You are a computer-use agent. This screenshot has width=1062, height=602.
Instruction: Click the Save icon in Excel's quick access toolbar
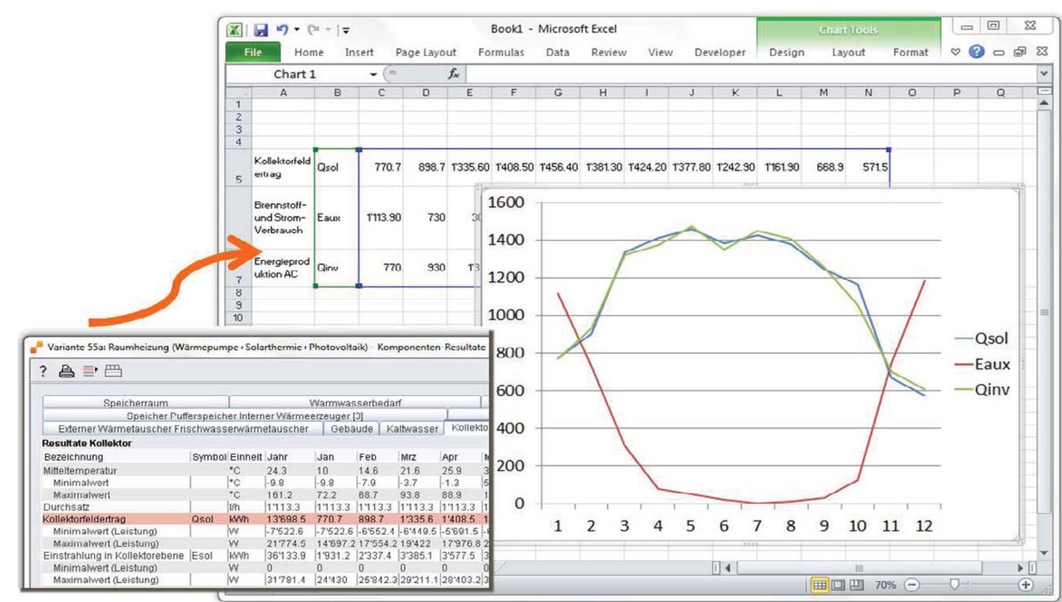261,30
